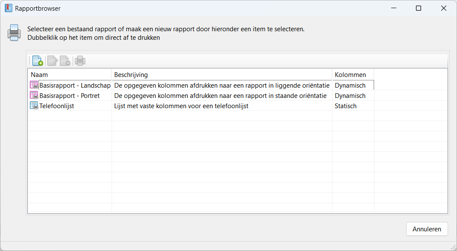Click Dynamisch in the Portret row
This screenshot has width=457, height=251.
350,95
